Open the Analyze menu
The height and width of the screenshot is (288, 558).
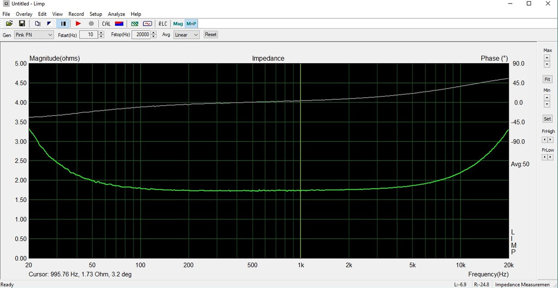pyautogui.click(x=116, y=14)
